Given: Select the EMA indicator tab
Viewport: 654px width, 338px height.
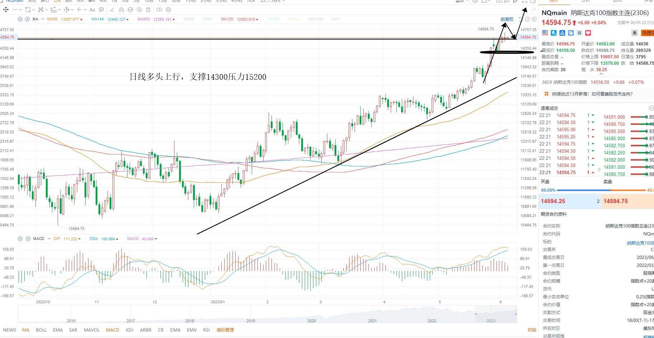Looking at the screenshot, I should [x=58, y=330].
